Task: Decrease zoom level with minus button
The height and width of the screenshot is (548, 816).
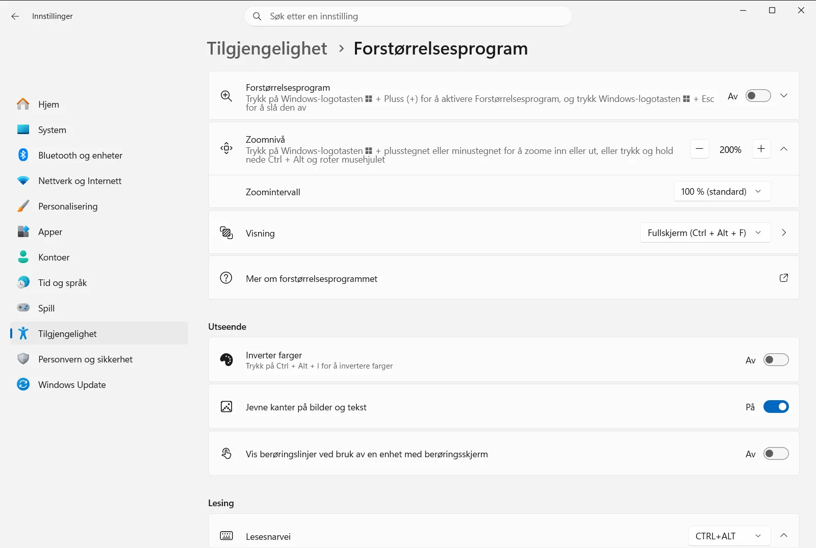Action: 700,149
